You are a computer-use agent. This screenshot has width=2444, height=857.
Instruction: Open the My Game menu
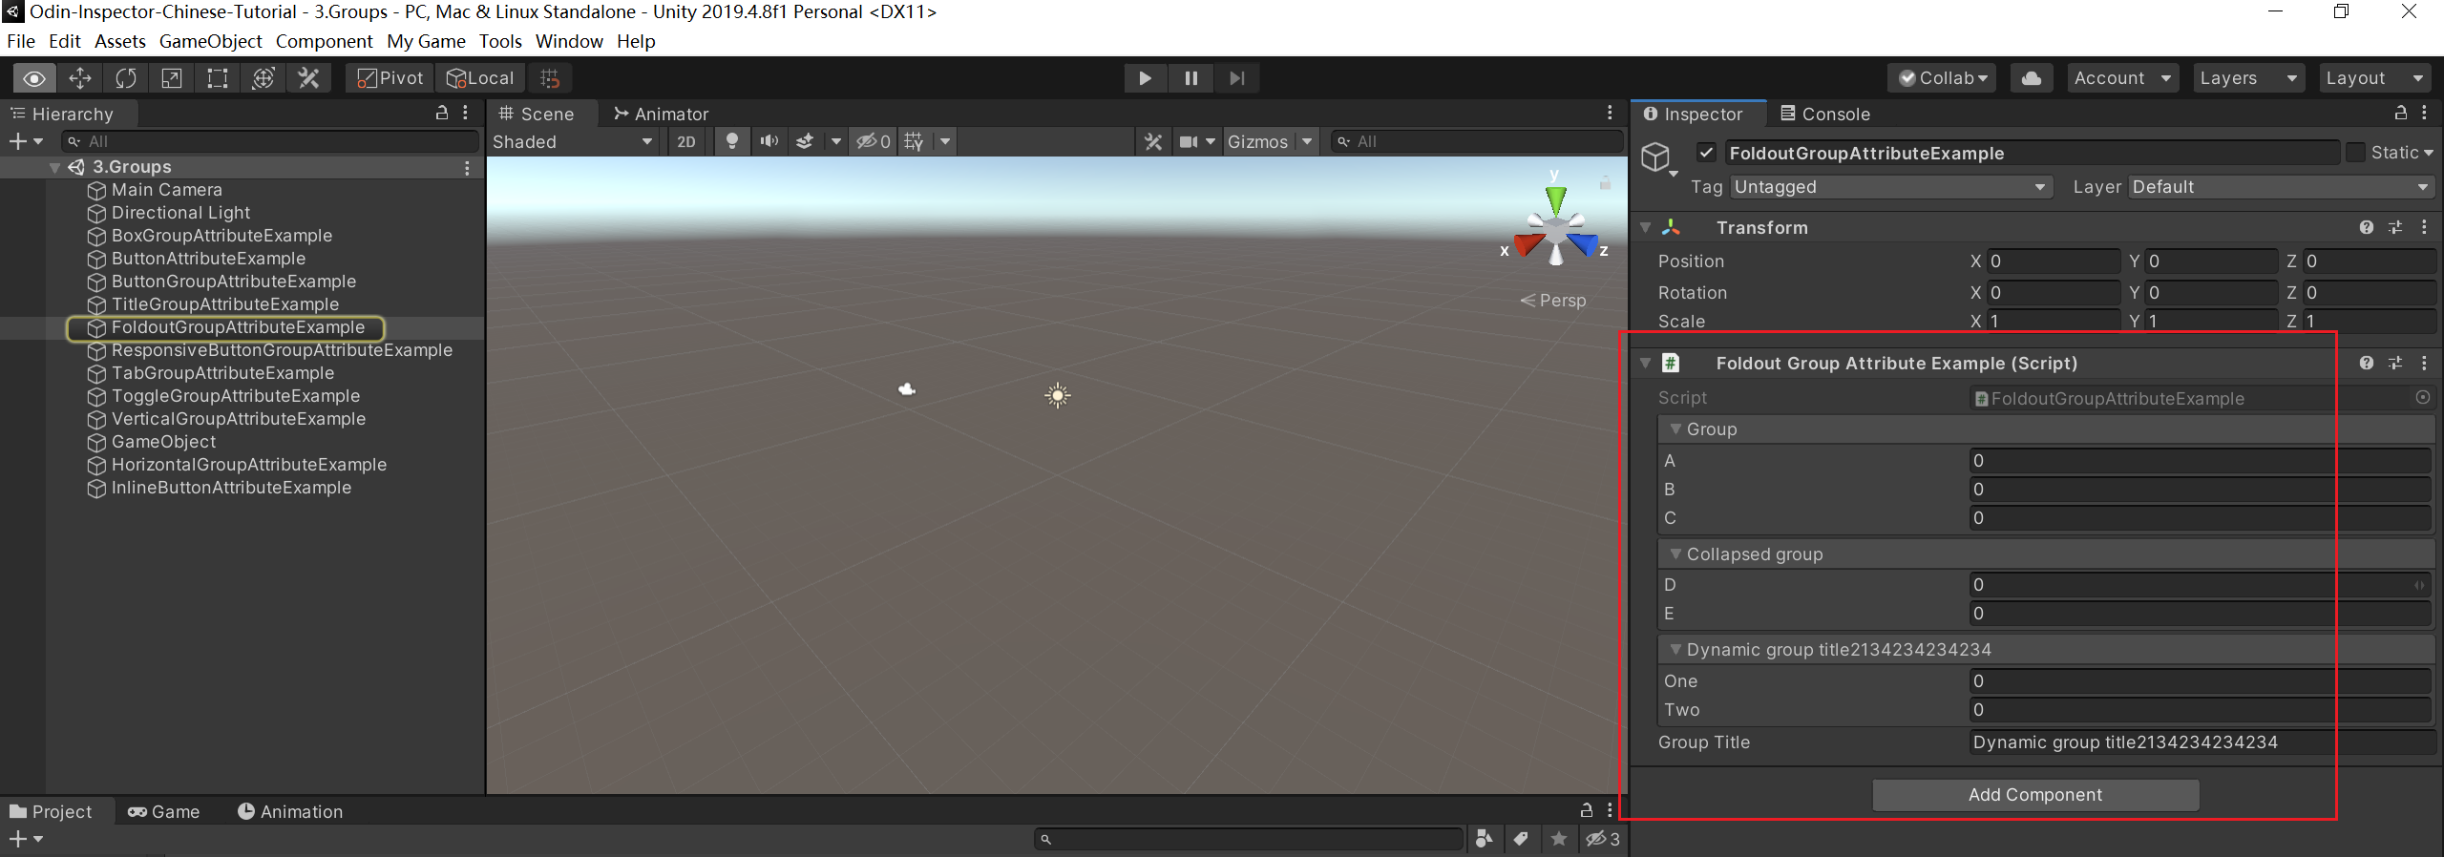pyautogui.click(x=426, y=41)
